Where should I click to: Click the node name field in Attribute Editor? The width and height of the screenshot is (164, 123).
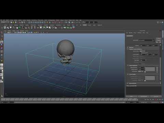click(x=146, y=40)
